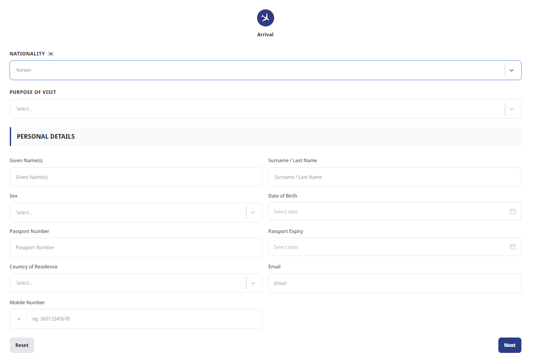Focus the Mobile Number input field
Image resolution: width=541 pixels, height=364 pixels.
[136, 319]
